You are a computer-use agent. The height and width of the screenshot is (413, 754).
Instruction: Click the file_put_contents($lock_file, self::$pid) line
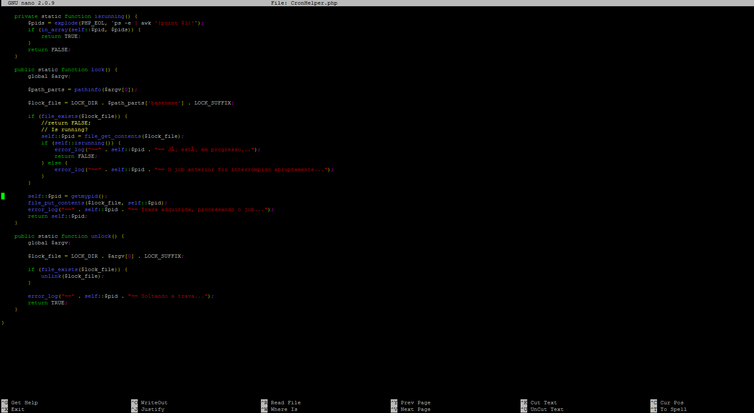coord(98,203)
